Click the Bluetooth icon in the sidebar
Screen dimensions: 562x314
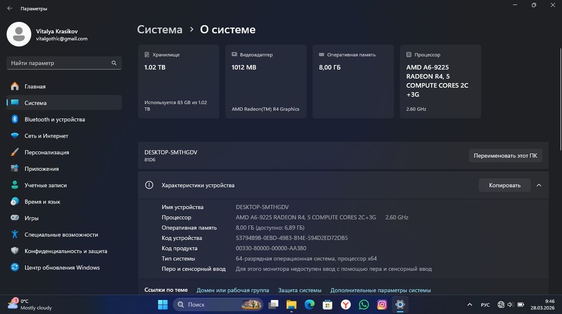(x=15, y=119)
